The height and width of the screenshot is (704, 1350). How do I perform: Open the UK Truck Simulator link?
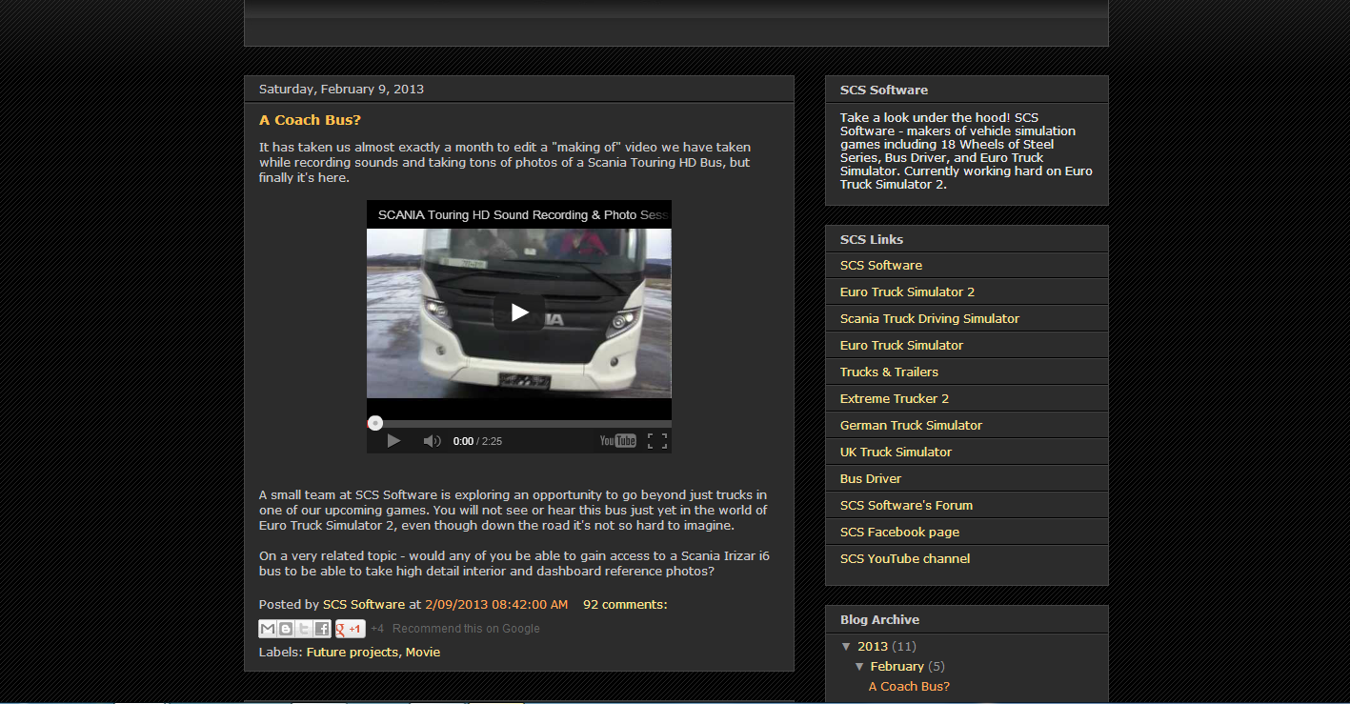[896, 452]
